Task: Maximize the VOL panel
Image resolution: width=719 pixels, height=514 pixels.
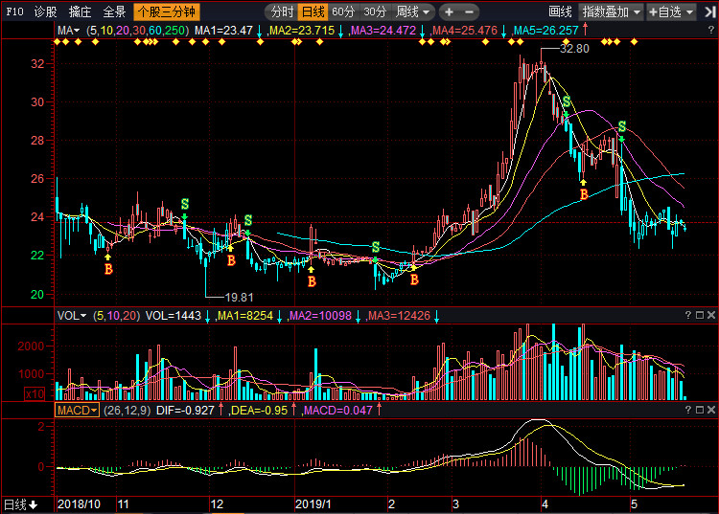Action: (700, 315)
